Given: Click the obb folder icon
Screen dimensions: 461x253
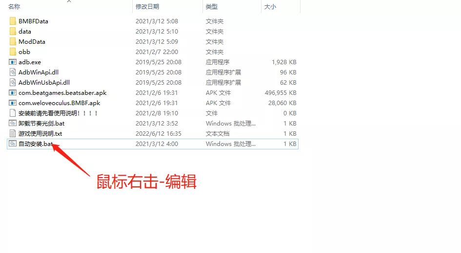Looking at the screenshot, I should point(13,52).
